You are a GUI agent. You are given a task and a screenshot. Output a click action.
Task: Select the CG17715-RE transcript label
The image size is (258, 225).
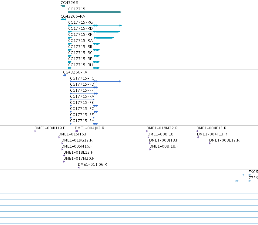[x=80, y=59]
